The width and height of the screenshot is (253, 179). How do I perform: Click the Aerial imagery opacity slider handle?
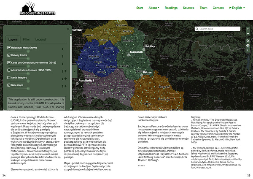(28, 81)
